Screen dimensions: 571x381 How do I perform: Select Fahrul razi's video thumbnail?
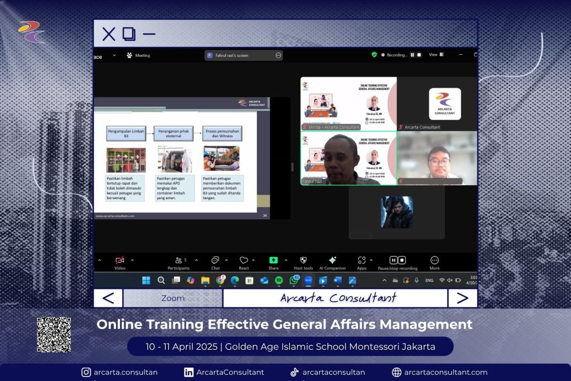click(349, 158)
